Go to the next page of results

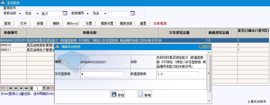[x=21, y=88]
